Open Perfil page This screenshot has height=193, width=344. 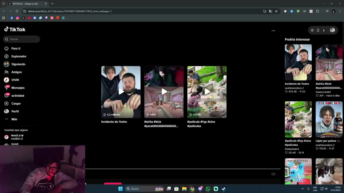click(12, 111)
